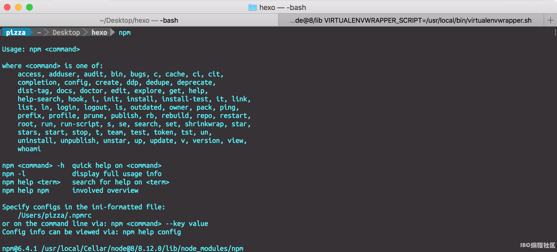The image size is (557, 252).
Task: Click install-test in the command list
Action: (185, 99)
